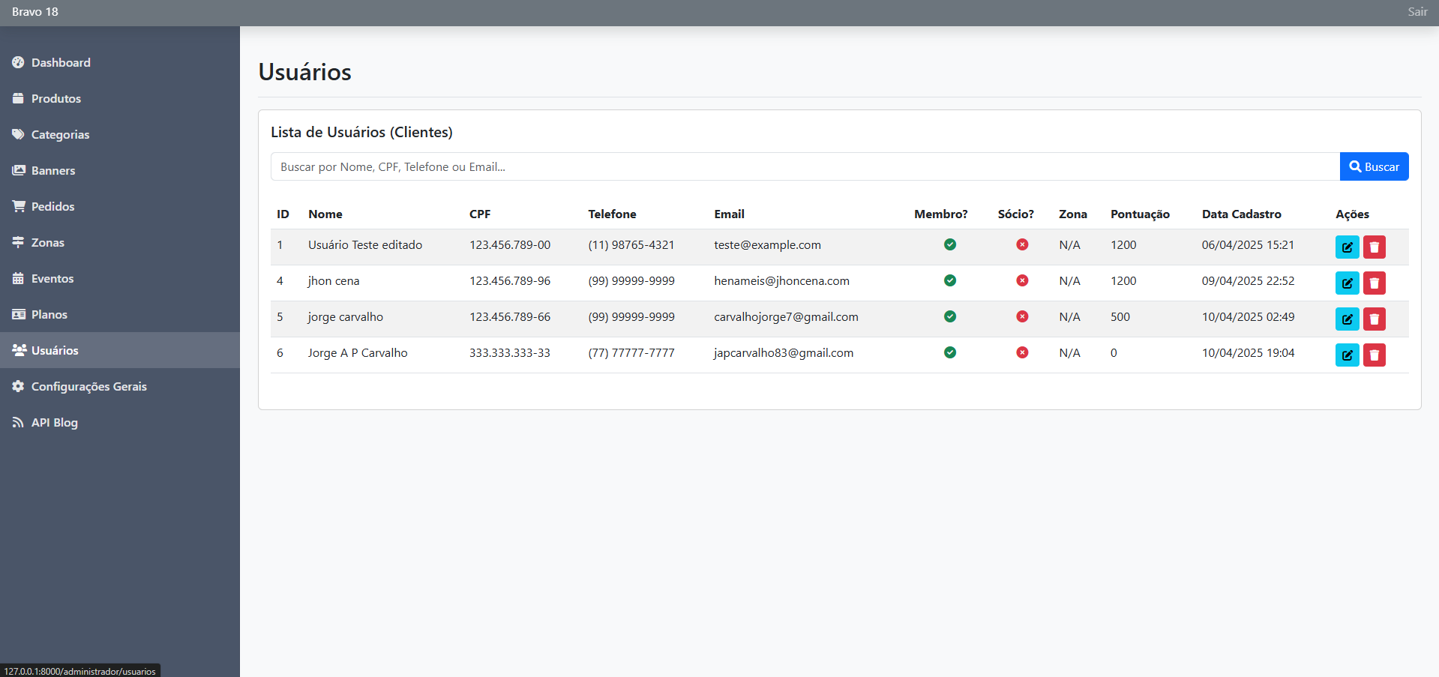
Task: Open the Dashboard menu item
Action: click(x=120, y=62)
